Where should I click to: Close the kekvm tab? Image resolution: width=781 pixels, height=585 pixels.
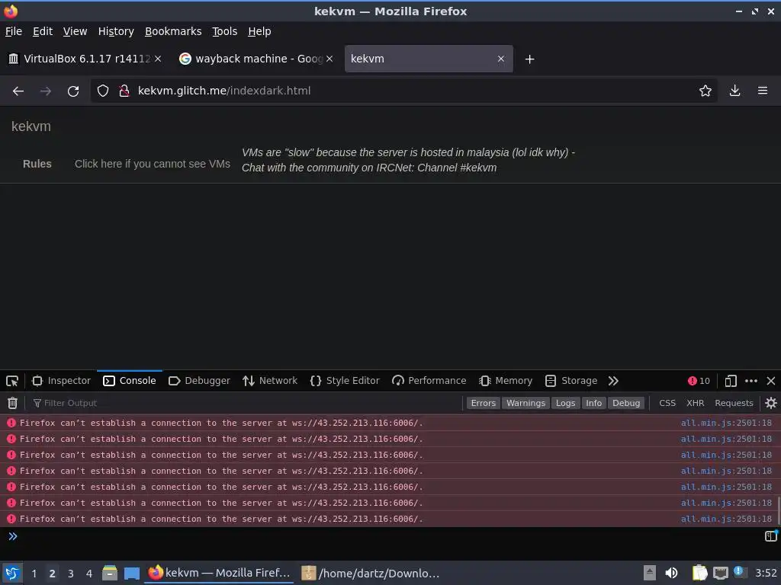click(501, 59)
